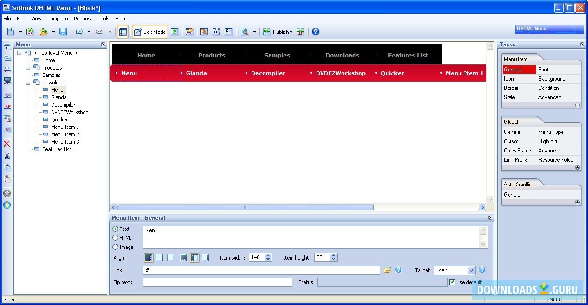Select the Text radio button
588x305 pixels.
pyautogui.click(x=115, y=229)
